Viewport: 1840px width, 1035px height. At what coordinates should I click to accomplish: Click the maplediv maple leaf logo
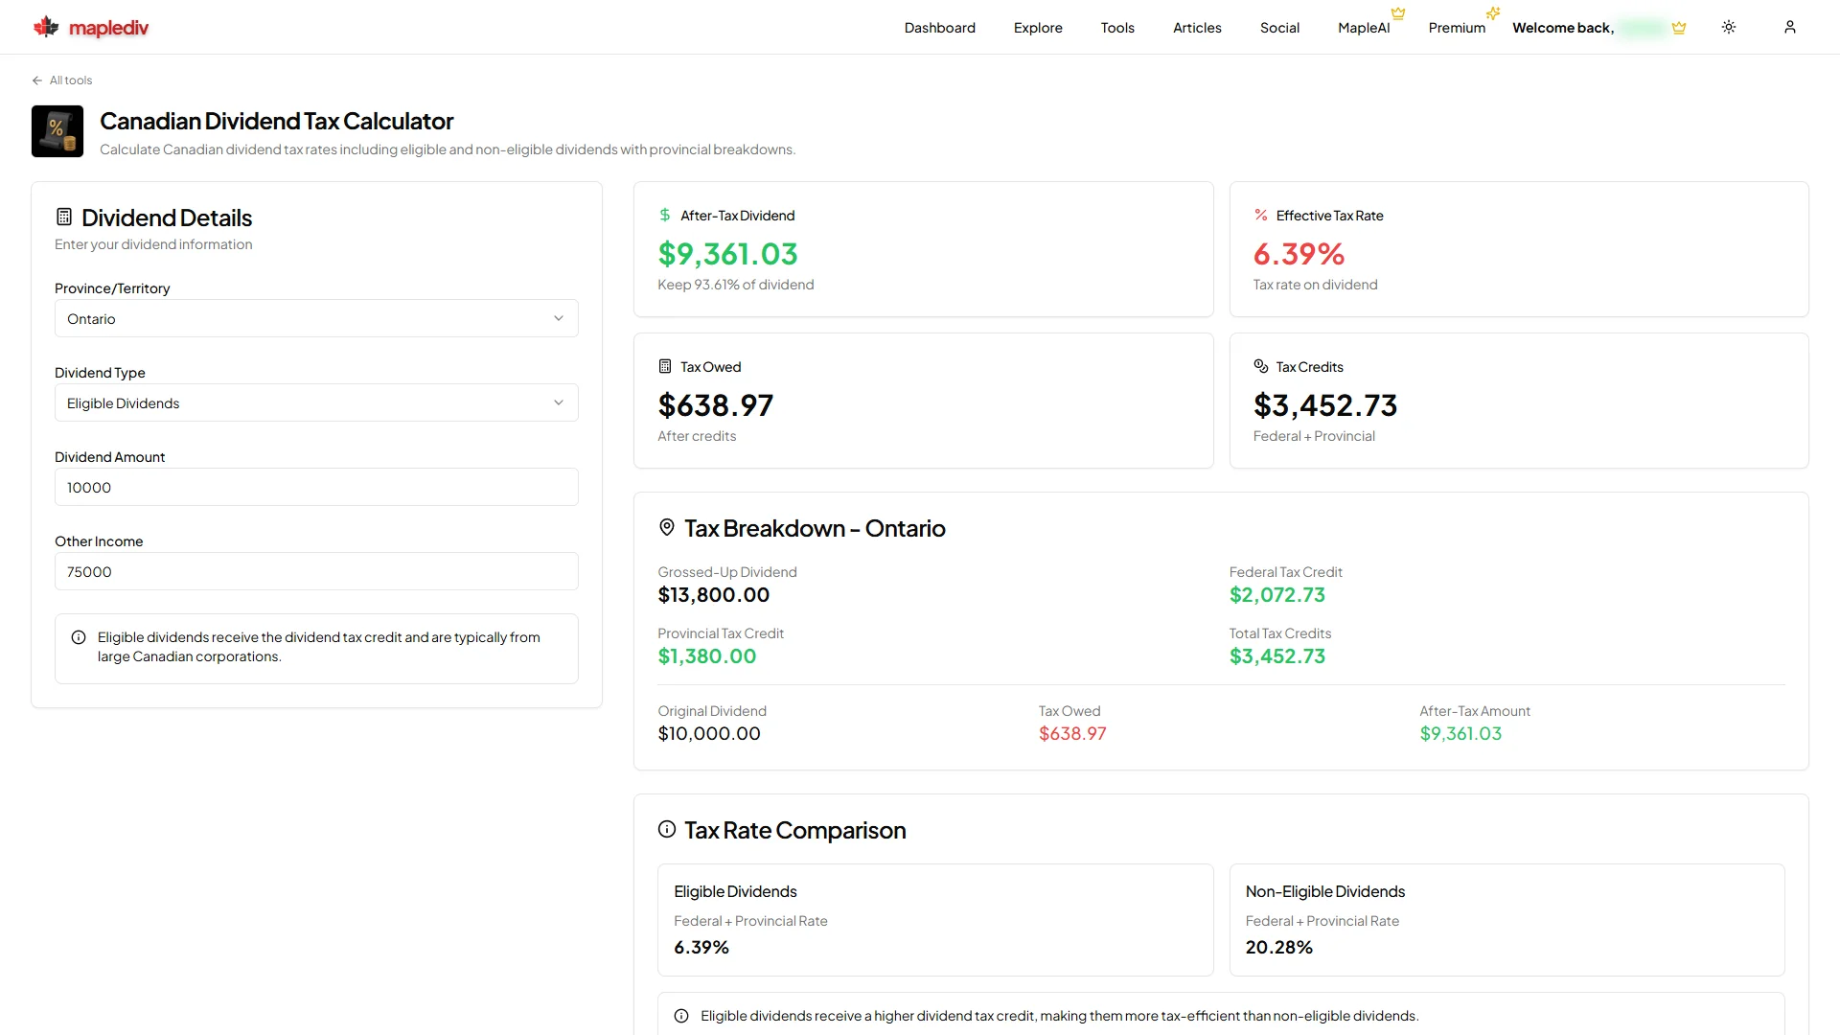pos(46,27)
